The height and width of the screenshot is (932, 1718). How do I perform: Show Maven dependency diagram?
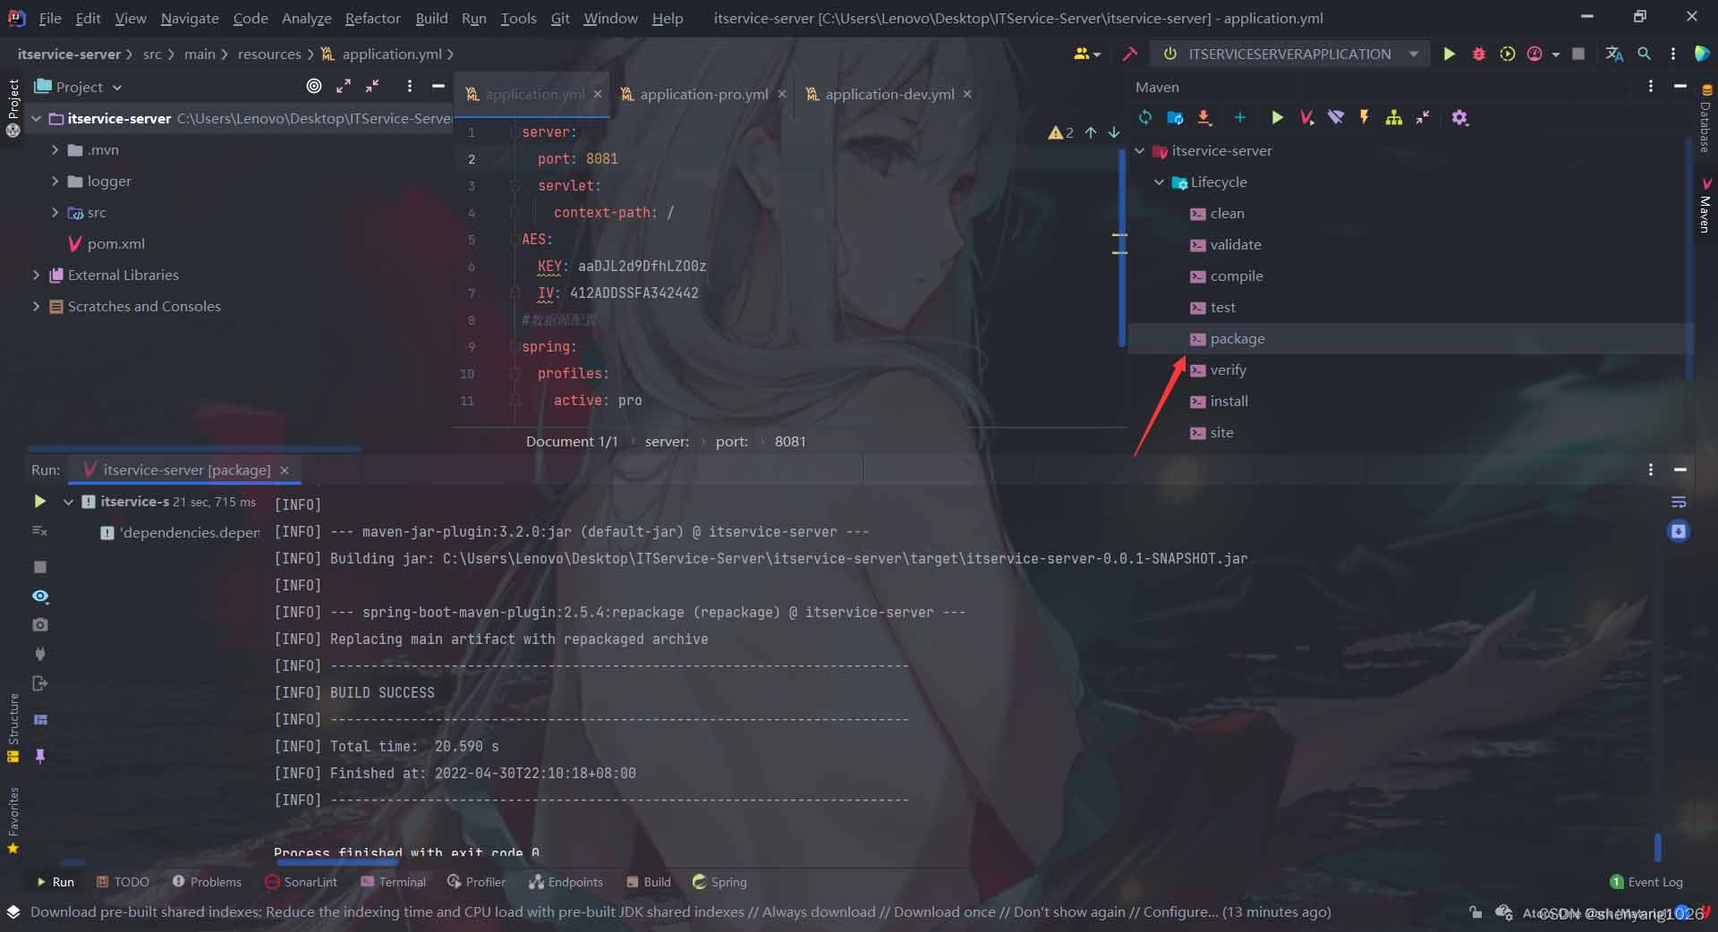[1393, 117]
